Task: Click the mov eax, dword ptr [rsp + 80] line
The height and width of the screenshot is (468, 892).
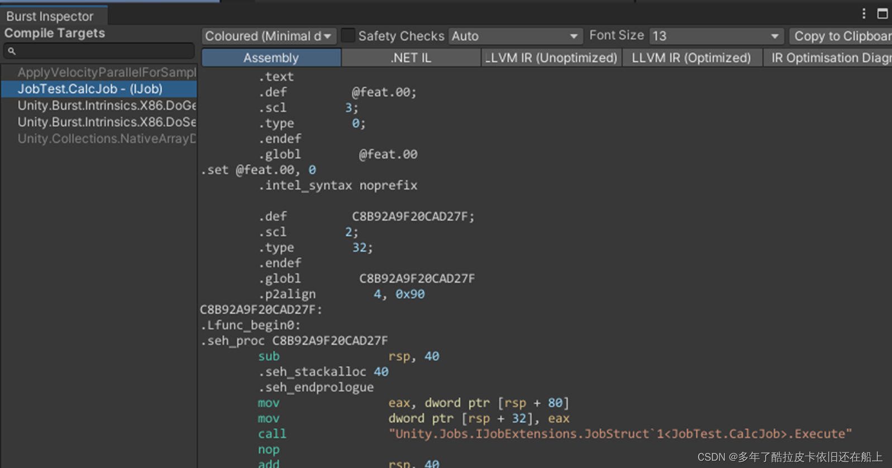Action: tap(413, 403)
